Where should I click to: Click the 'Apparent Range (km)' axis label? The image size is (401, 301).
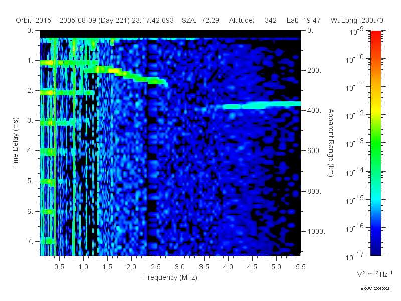click(x=331, y=143)
